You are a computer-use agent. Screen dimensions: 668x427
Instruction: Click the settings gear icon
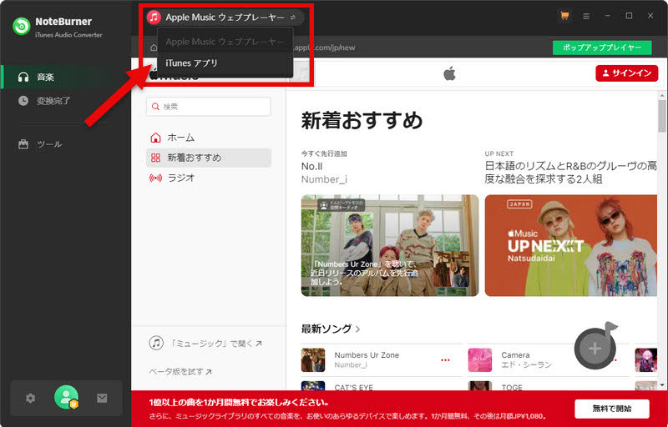pos(30,398)
